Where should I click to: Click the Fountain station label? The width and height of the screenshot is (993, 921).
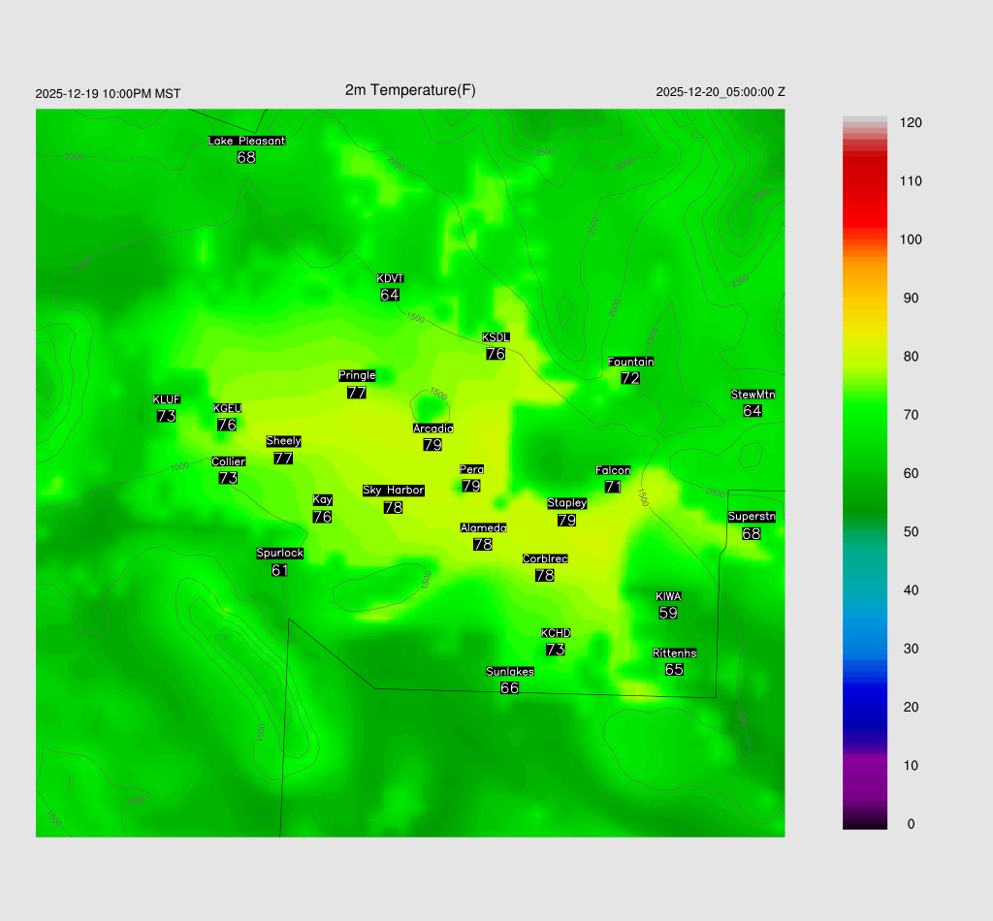[630, 362]
